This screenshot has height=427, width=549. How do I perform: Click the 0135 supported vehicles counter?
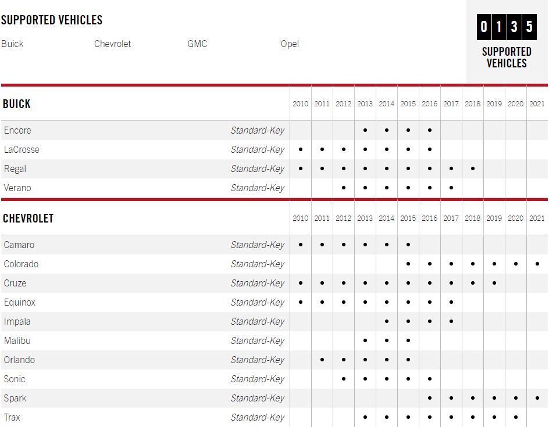[x=507, y=27]
